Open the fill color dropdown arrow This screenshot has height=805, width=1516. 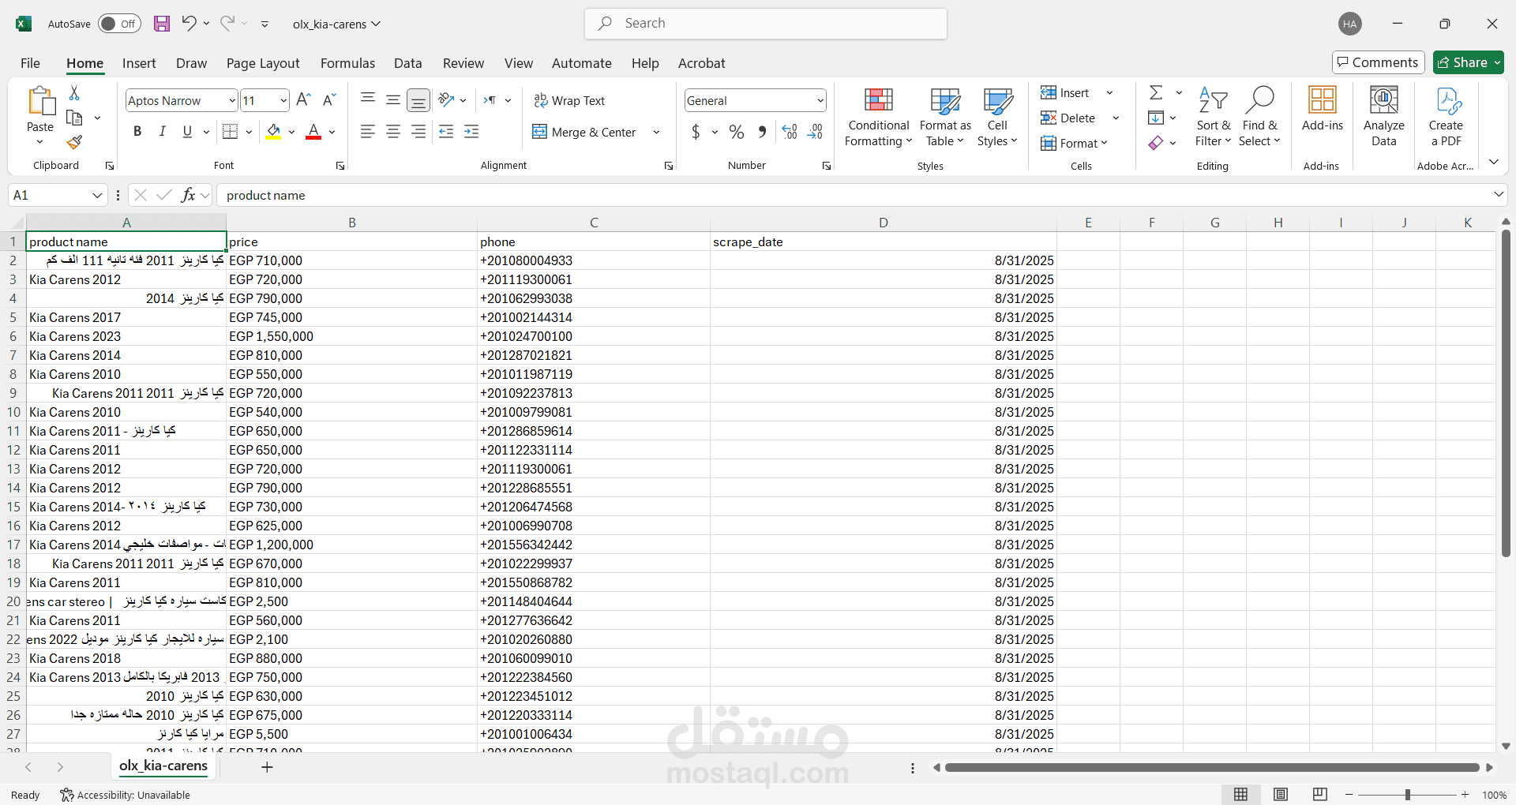click(291, 132)
